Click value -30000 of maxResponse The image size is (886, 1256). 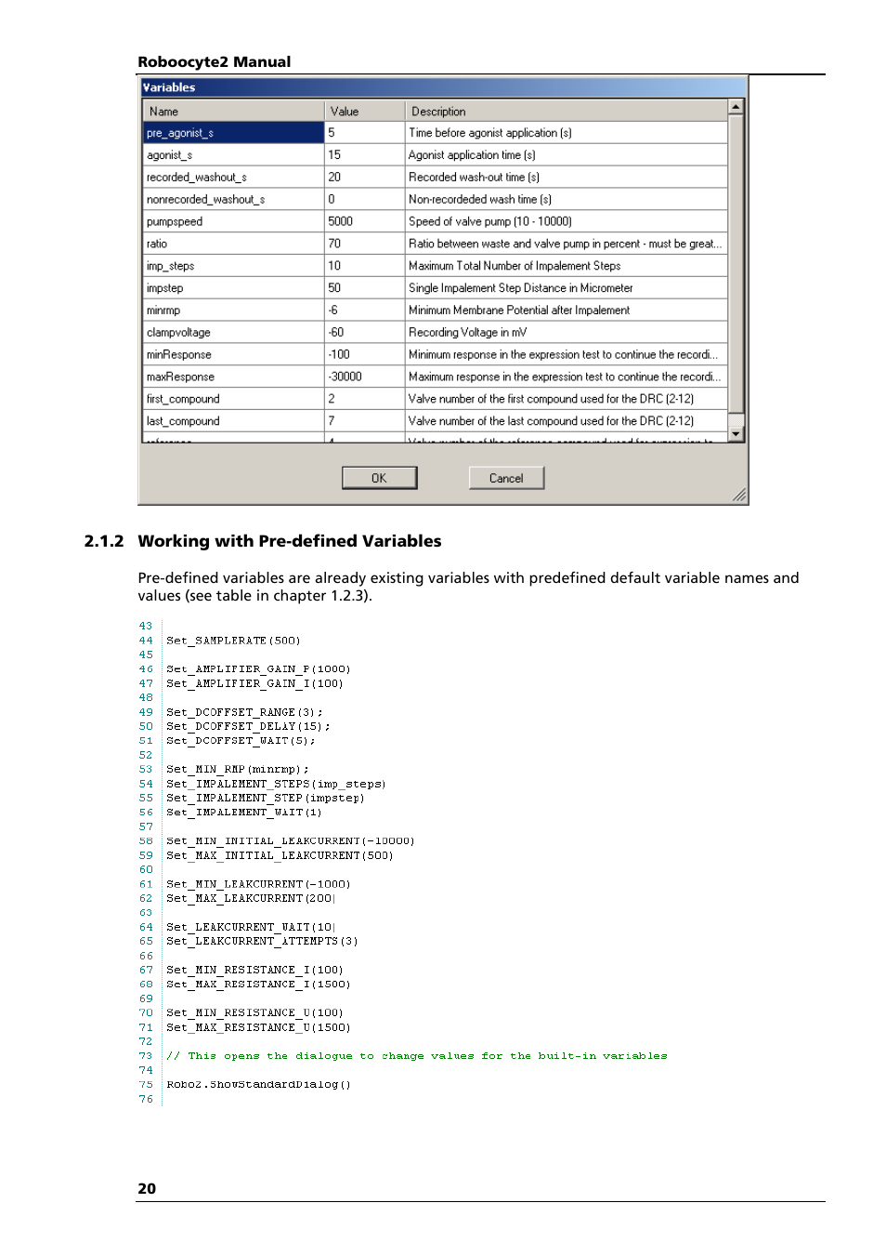(x=345, y=377)
